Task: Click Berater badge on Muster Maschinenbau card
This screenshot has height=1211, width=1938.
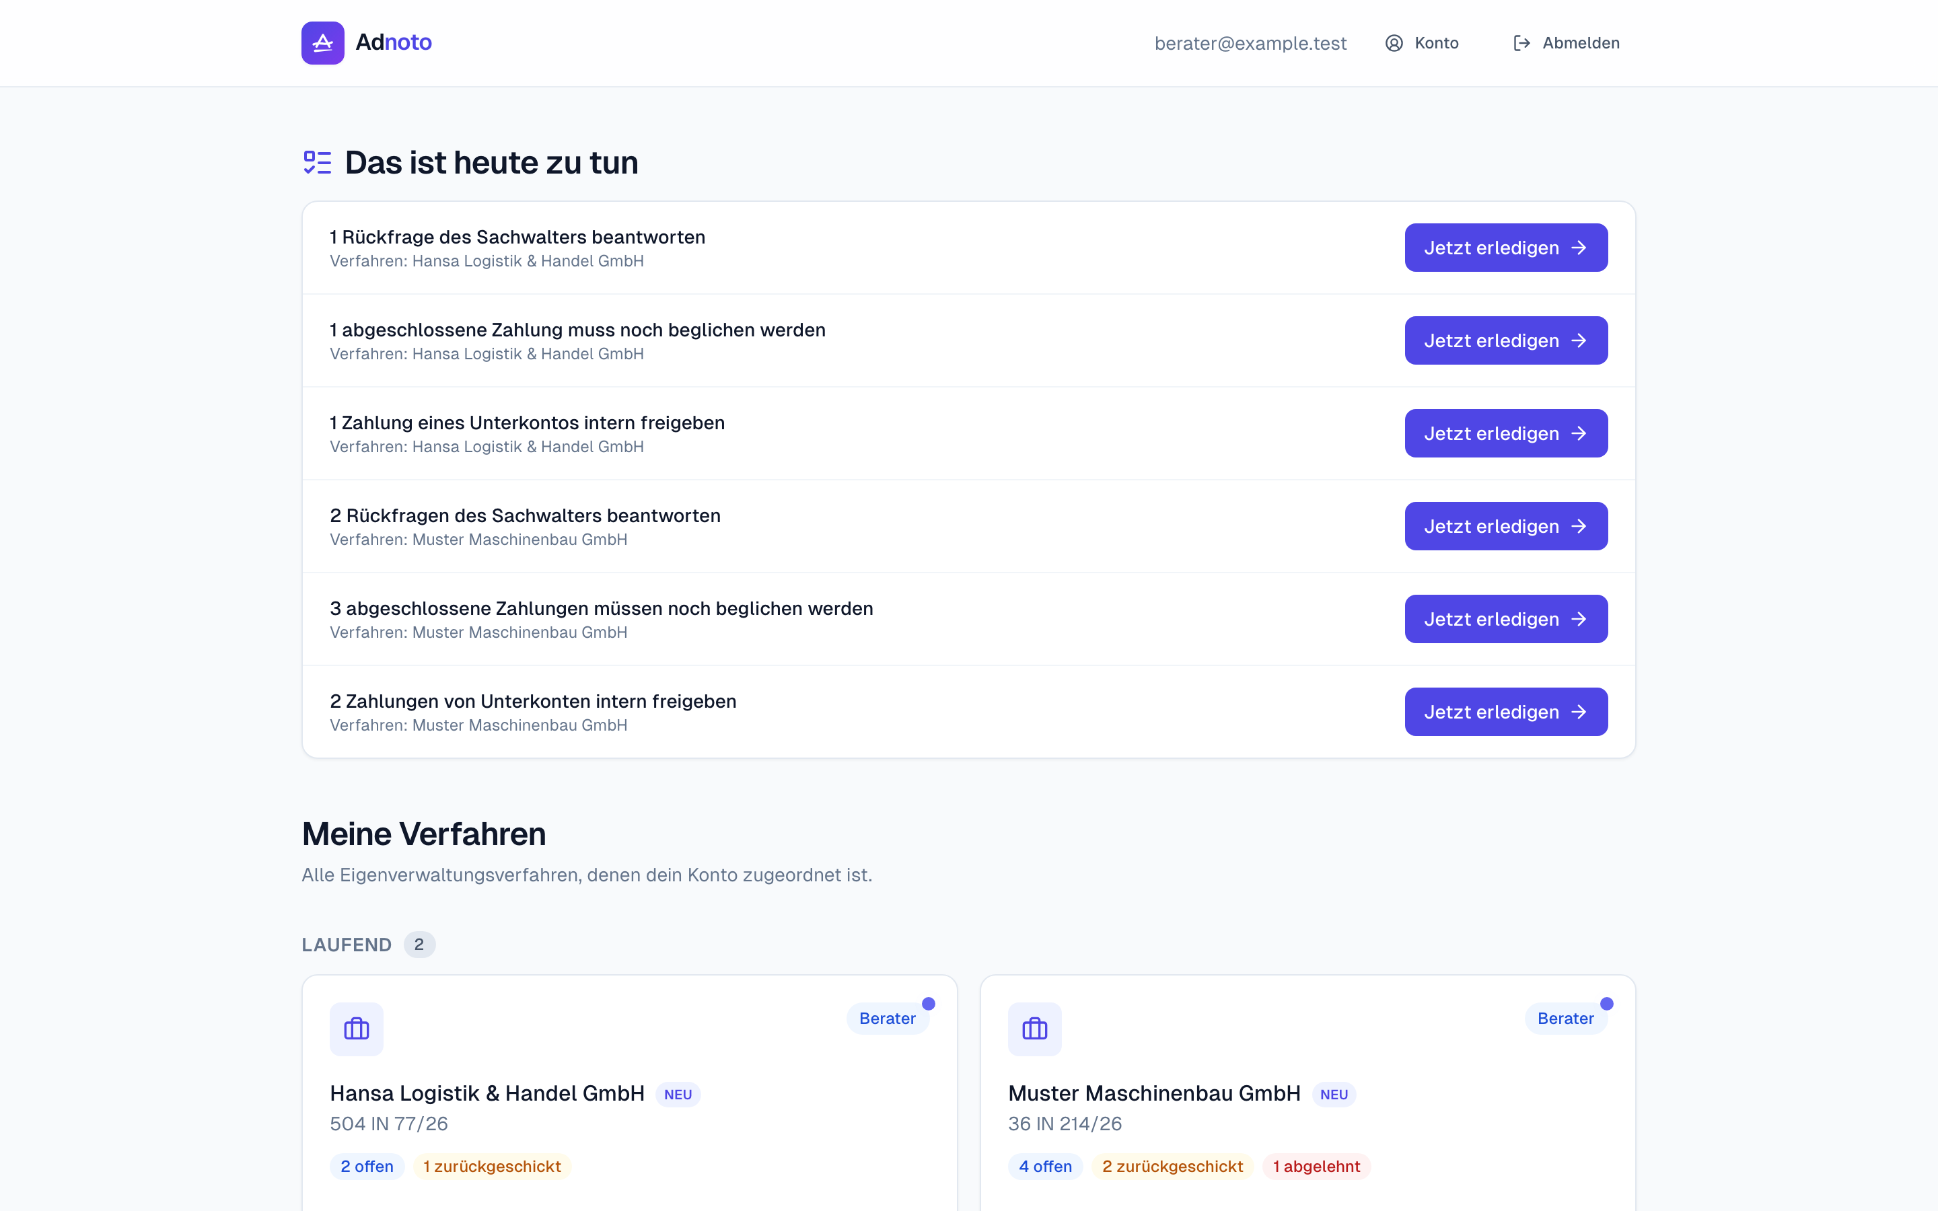Action: tap(1566, 1019)
